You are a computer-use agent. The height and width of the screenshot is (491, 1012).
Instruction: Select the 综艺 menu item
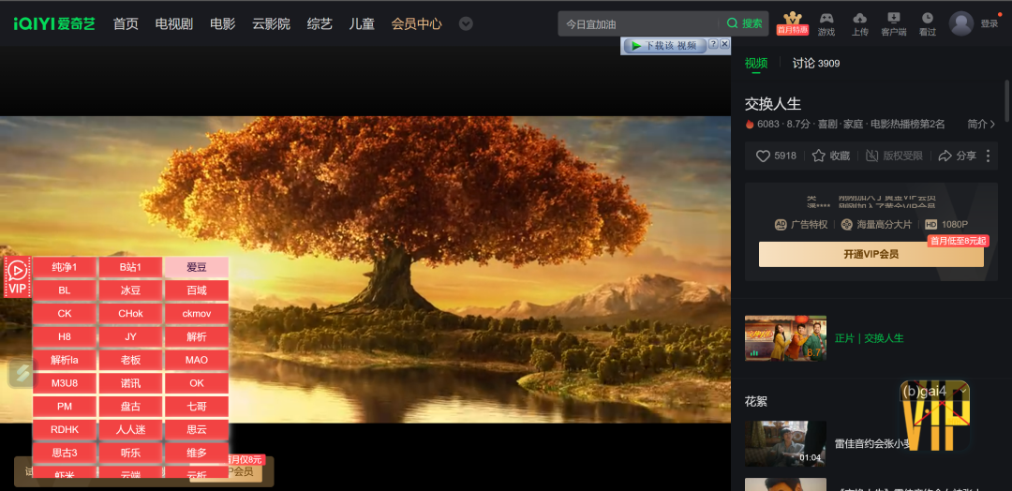click(x=320, y=23)
